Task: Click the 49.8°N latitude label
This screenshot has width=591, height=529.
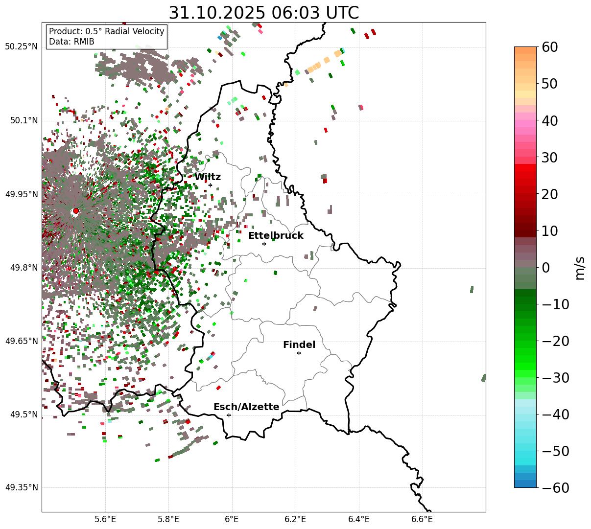Action: [x=24, y=268]
